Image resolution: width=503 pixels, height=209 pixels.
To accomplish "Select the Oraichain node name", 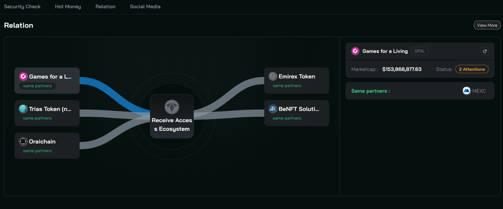I will click(x=42, y=141).
